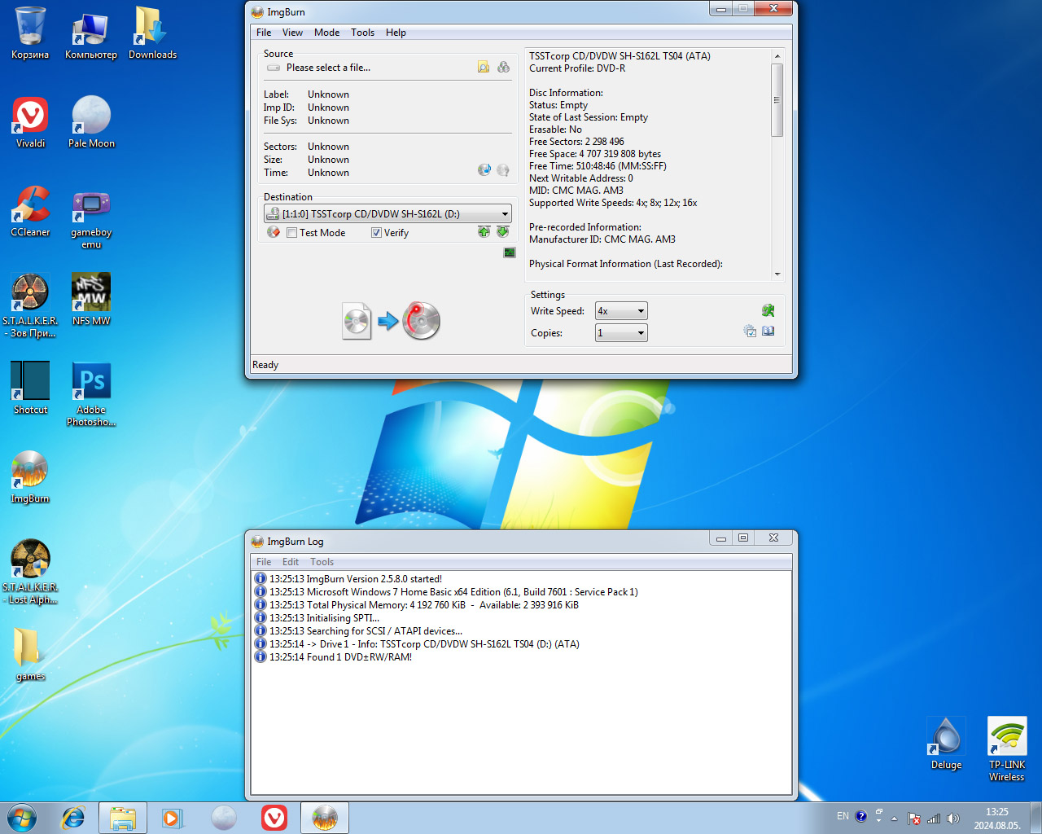Open the Mode menu in ImgBurn
The image size is (1042, 834).
[326, 33]
